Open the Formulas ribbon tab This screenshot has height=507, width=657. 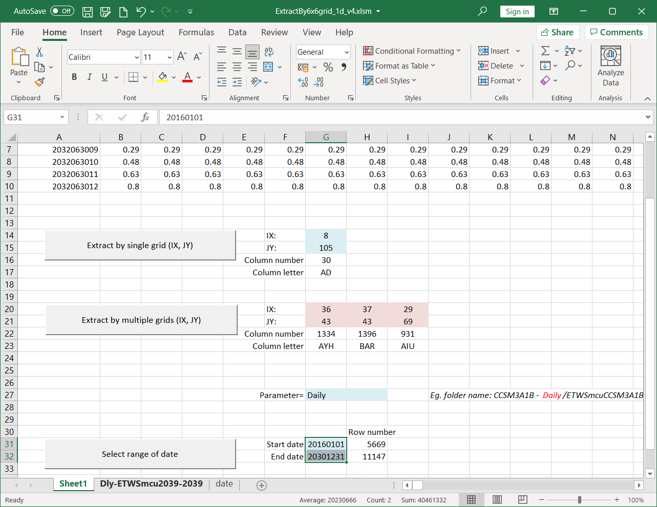[196, 32]
